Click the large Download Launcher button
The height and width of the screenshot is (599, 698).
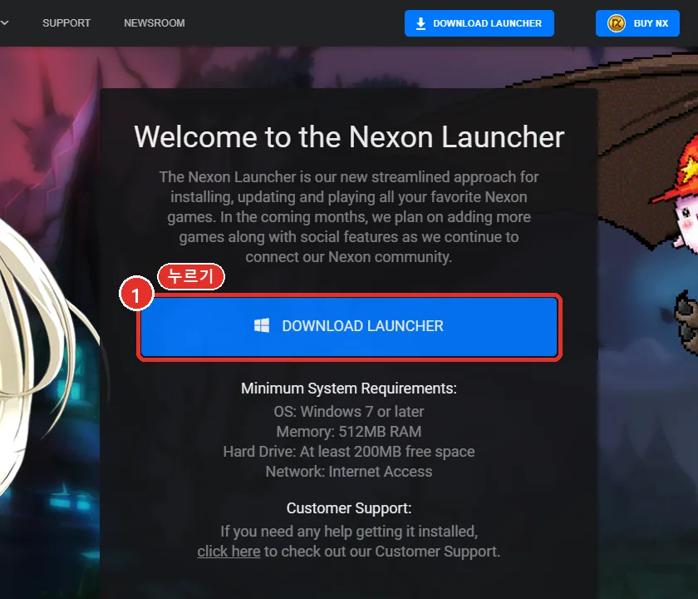click(349, 326)
